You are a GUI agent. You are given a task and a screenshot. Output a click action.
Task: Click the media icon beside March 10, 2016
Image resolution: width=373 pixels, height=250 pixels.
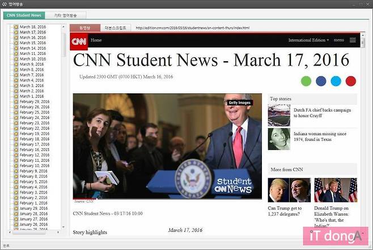click(x=16, y=59)
